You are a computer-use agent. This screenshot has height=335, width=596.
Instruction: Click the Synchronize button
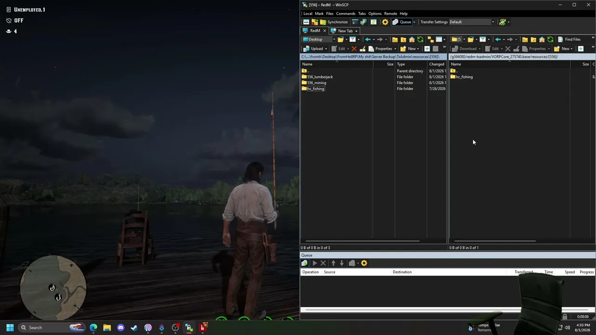(x=334, y=22)
